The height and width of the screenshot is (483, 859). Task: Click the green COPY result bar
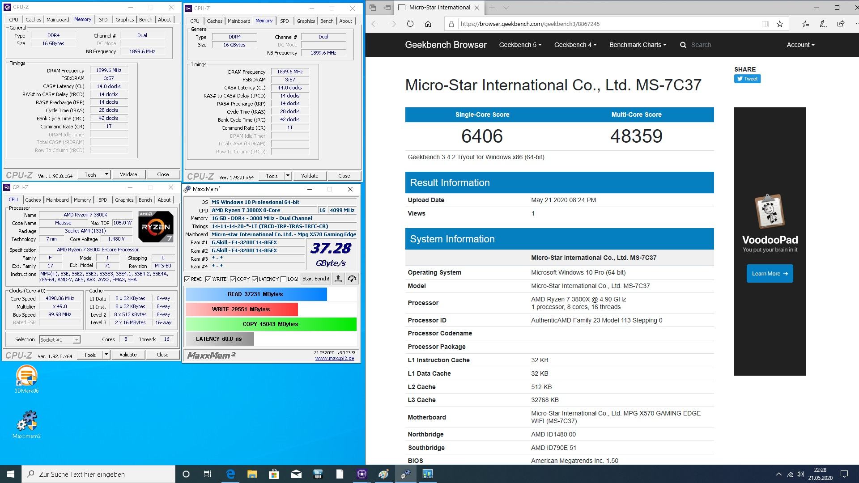pos(271,324)
